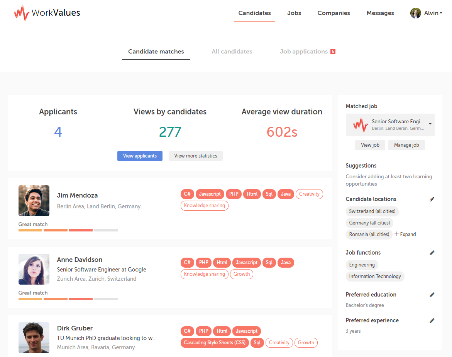Image resolution: width=452 pixels, height=357 pixels.
Task: Click Anne Davidson's Knowledge sharing tag
Action: tap(204, 274)
